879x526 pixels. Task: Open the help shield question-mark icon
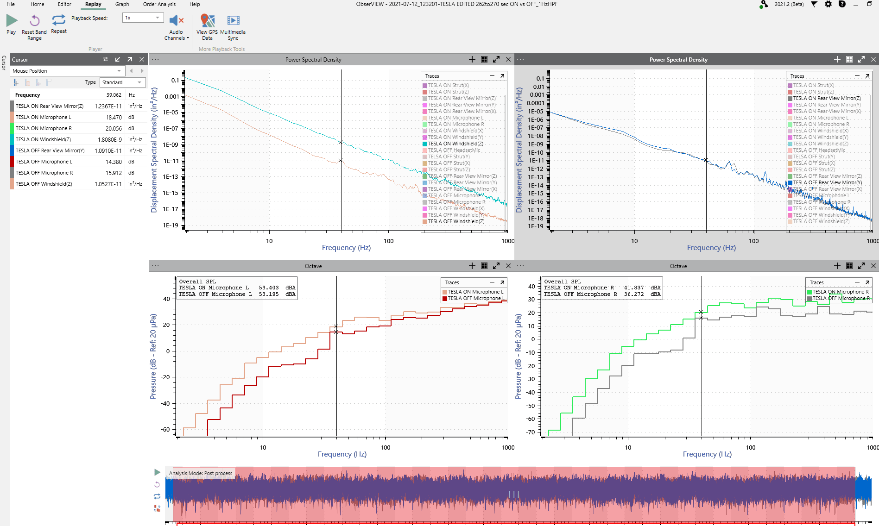coord(842,4)
